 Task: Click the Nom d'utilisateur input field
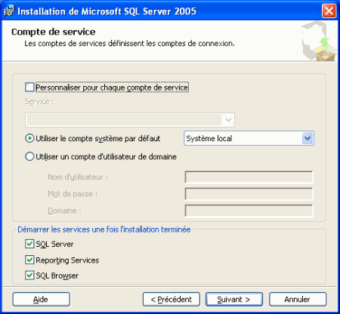(249, 177)
